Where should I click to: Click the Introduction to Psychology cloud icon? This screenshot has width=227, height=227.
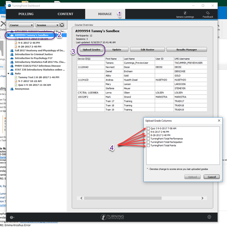point(12,58)
